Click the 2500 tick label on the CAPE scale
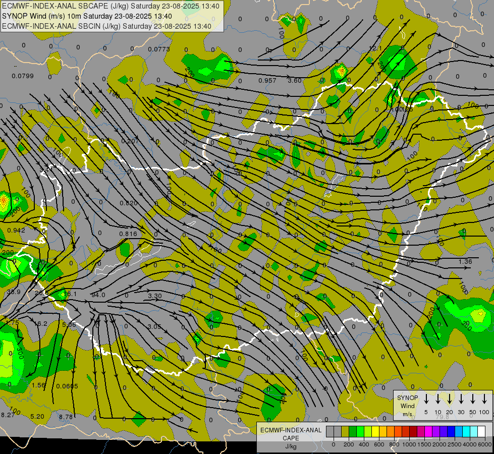Image resolution: width=494 pixels, height=454 pixels. pos(455,444)
